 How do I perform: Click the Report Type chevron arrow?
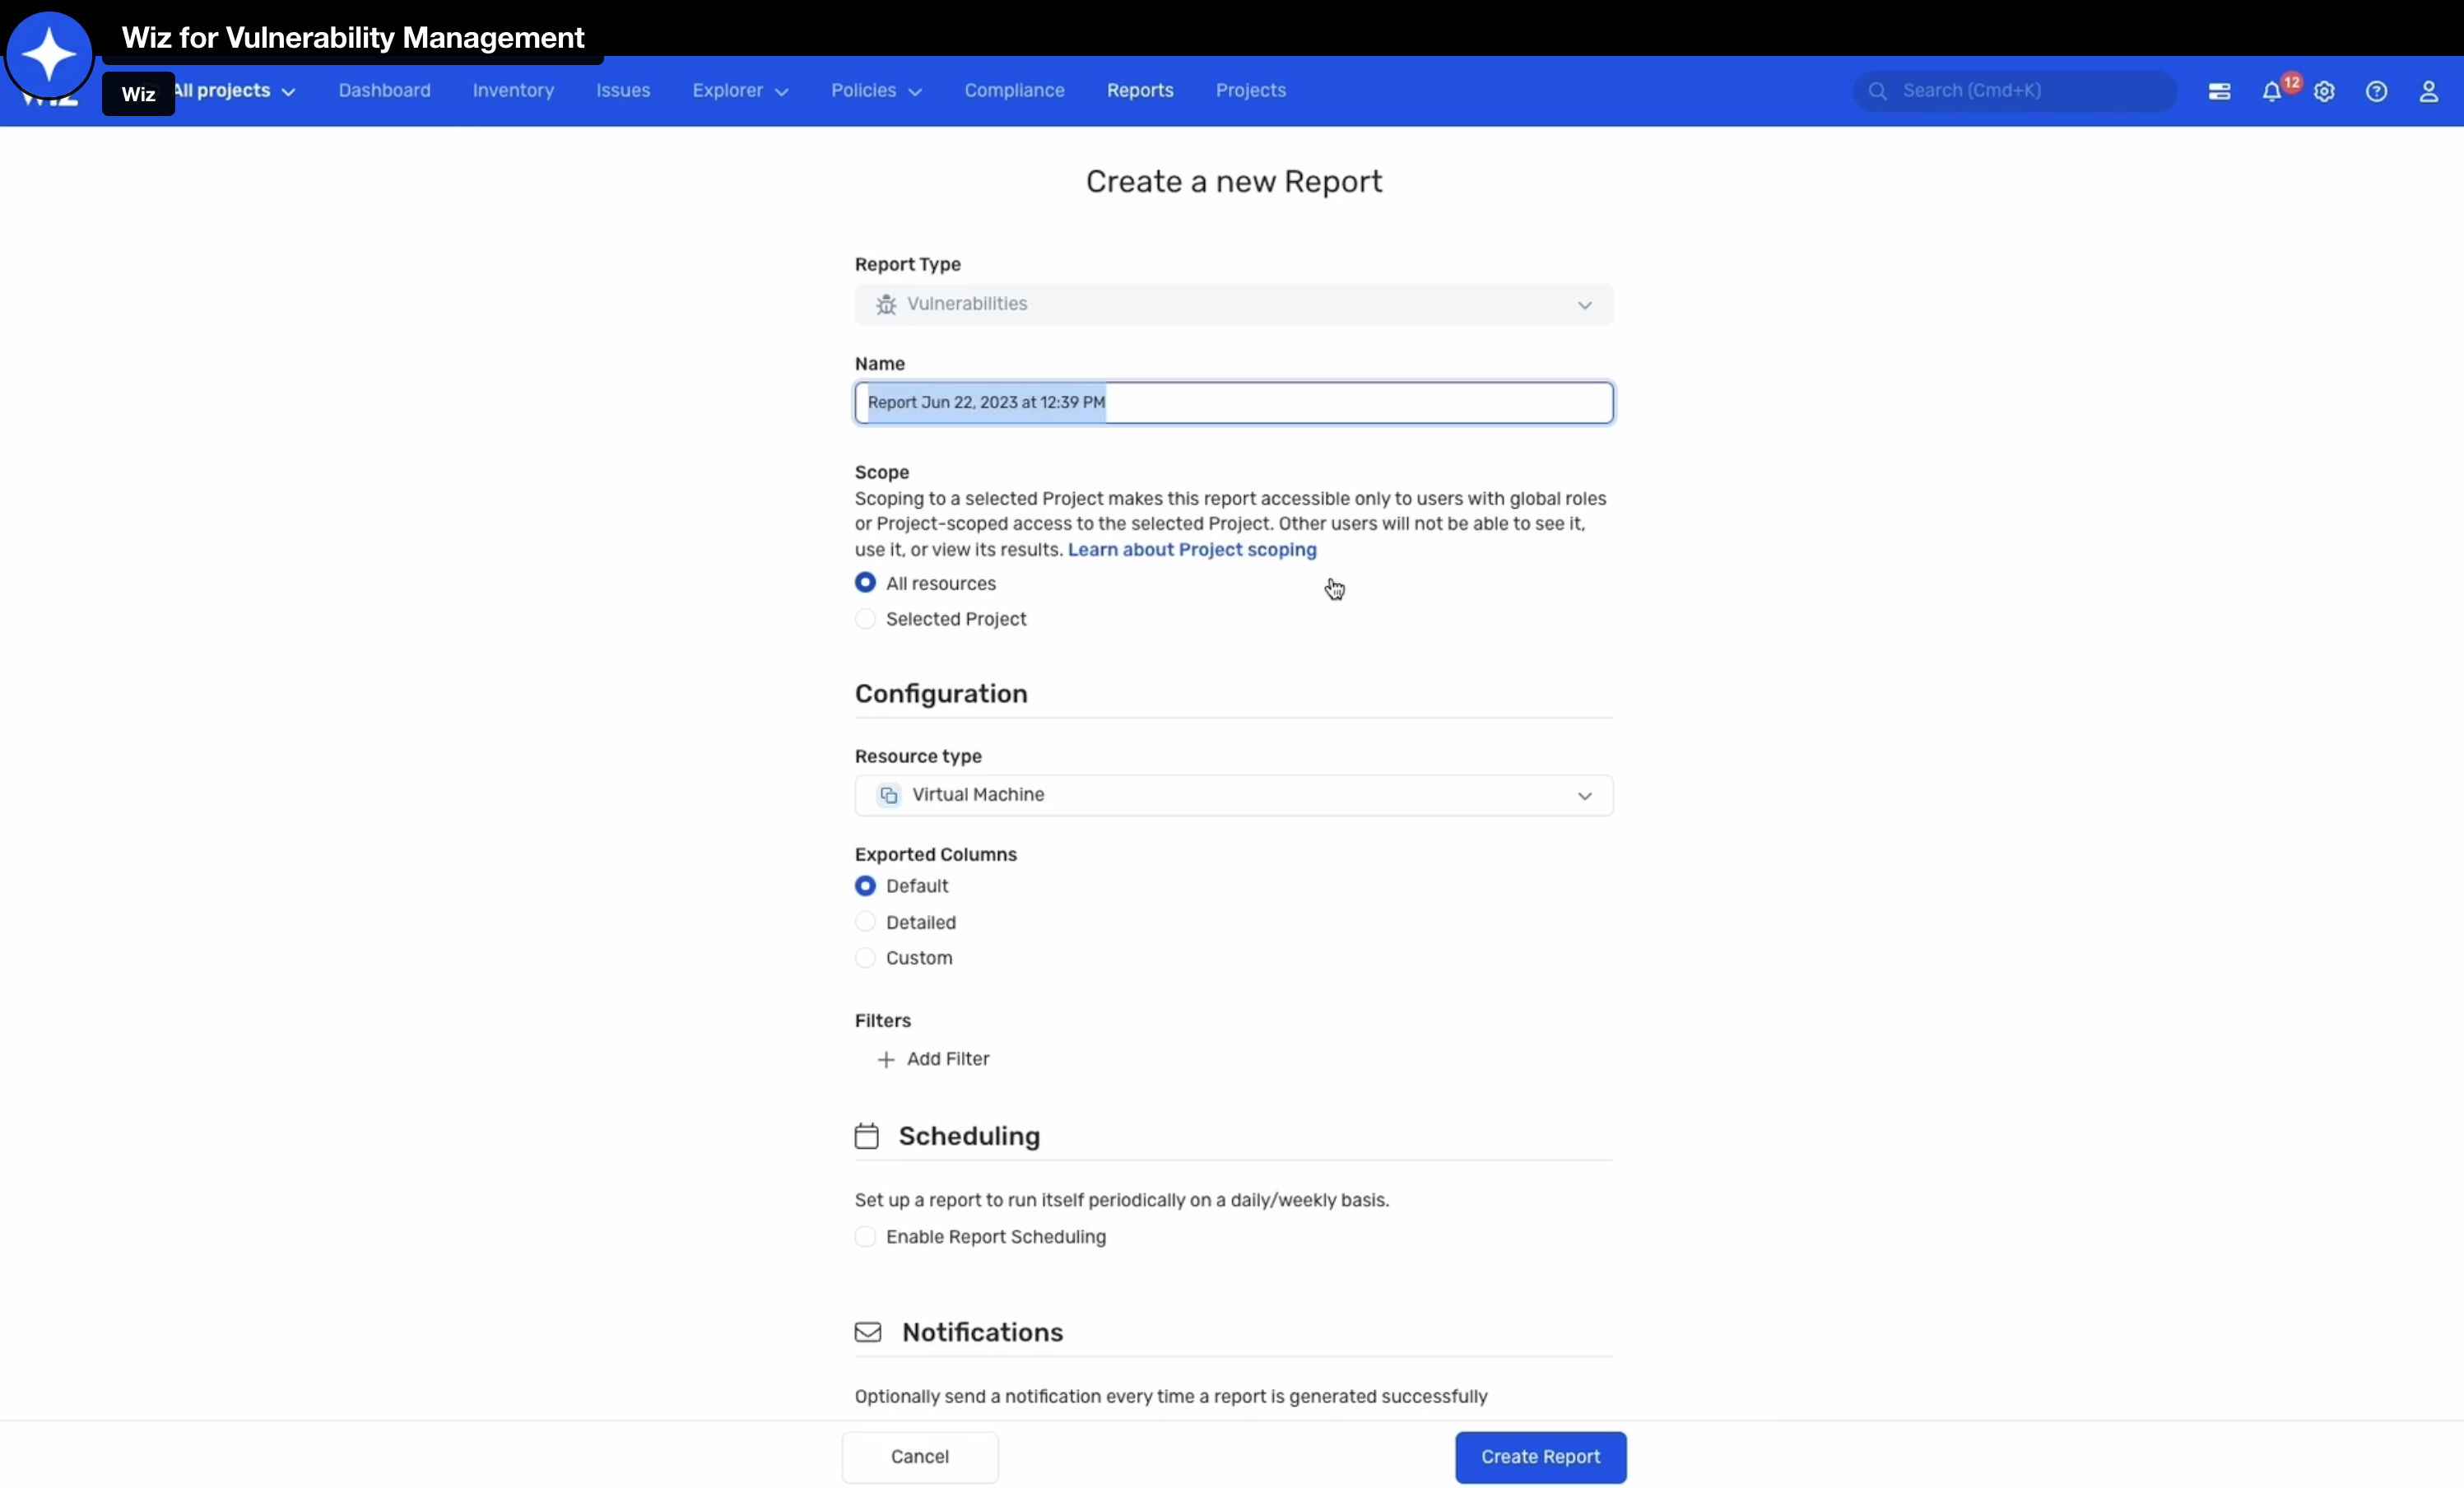click(1584, 305)
